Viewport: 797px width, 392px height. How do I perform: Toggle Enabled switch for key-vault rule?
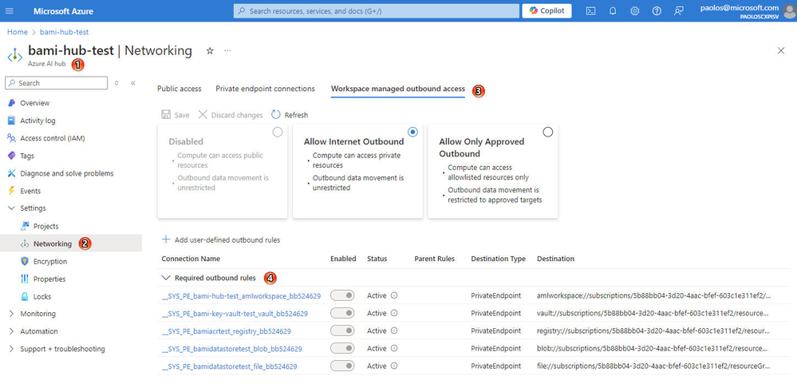[x=342, y=313]
